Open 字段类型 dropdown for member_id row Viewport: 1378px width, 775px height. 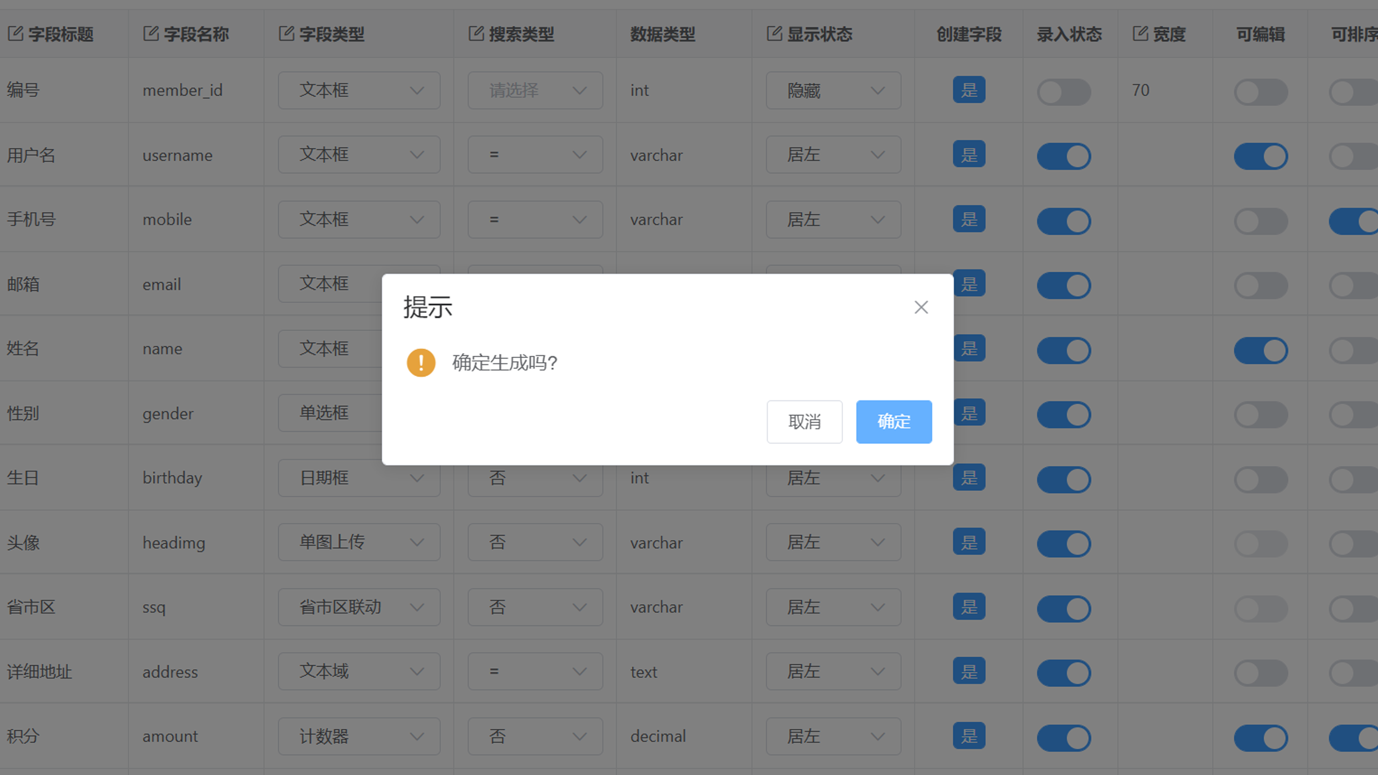tap(359, 90)
